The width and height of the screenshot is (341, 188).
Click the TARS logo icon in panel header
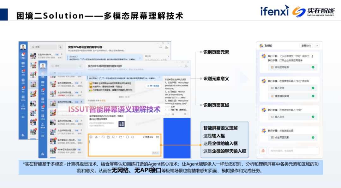pos(261,46)
